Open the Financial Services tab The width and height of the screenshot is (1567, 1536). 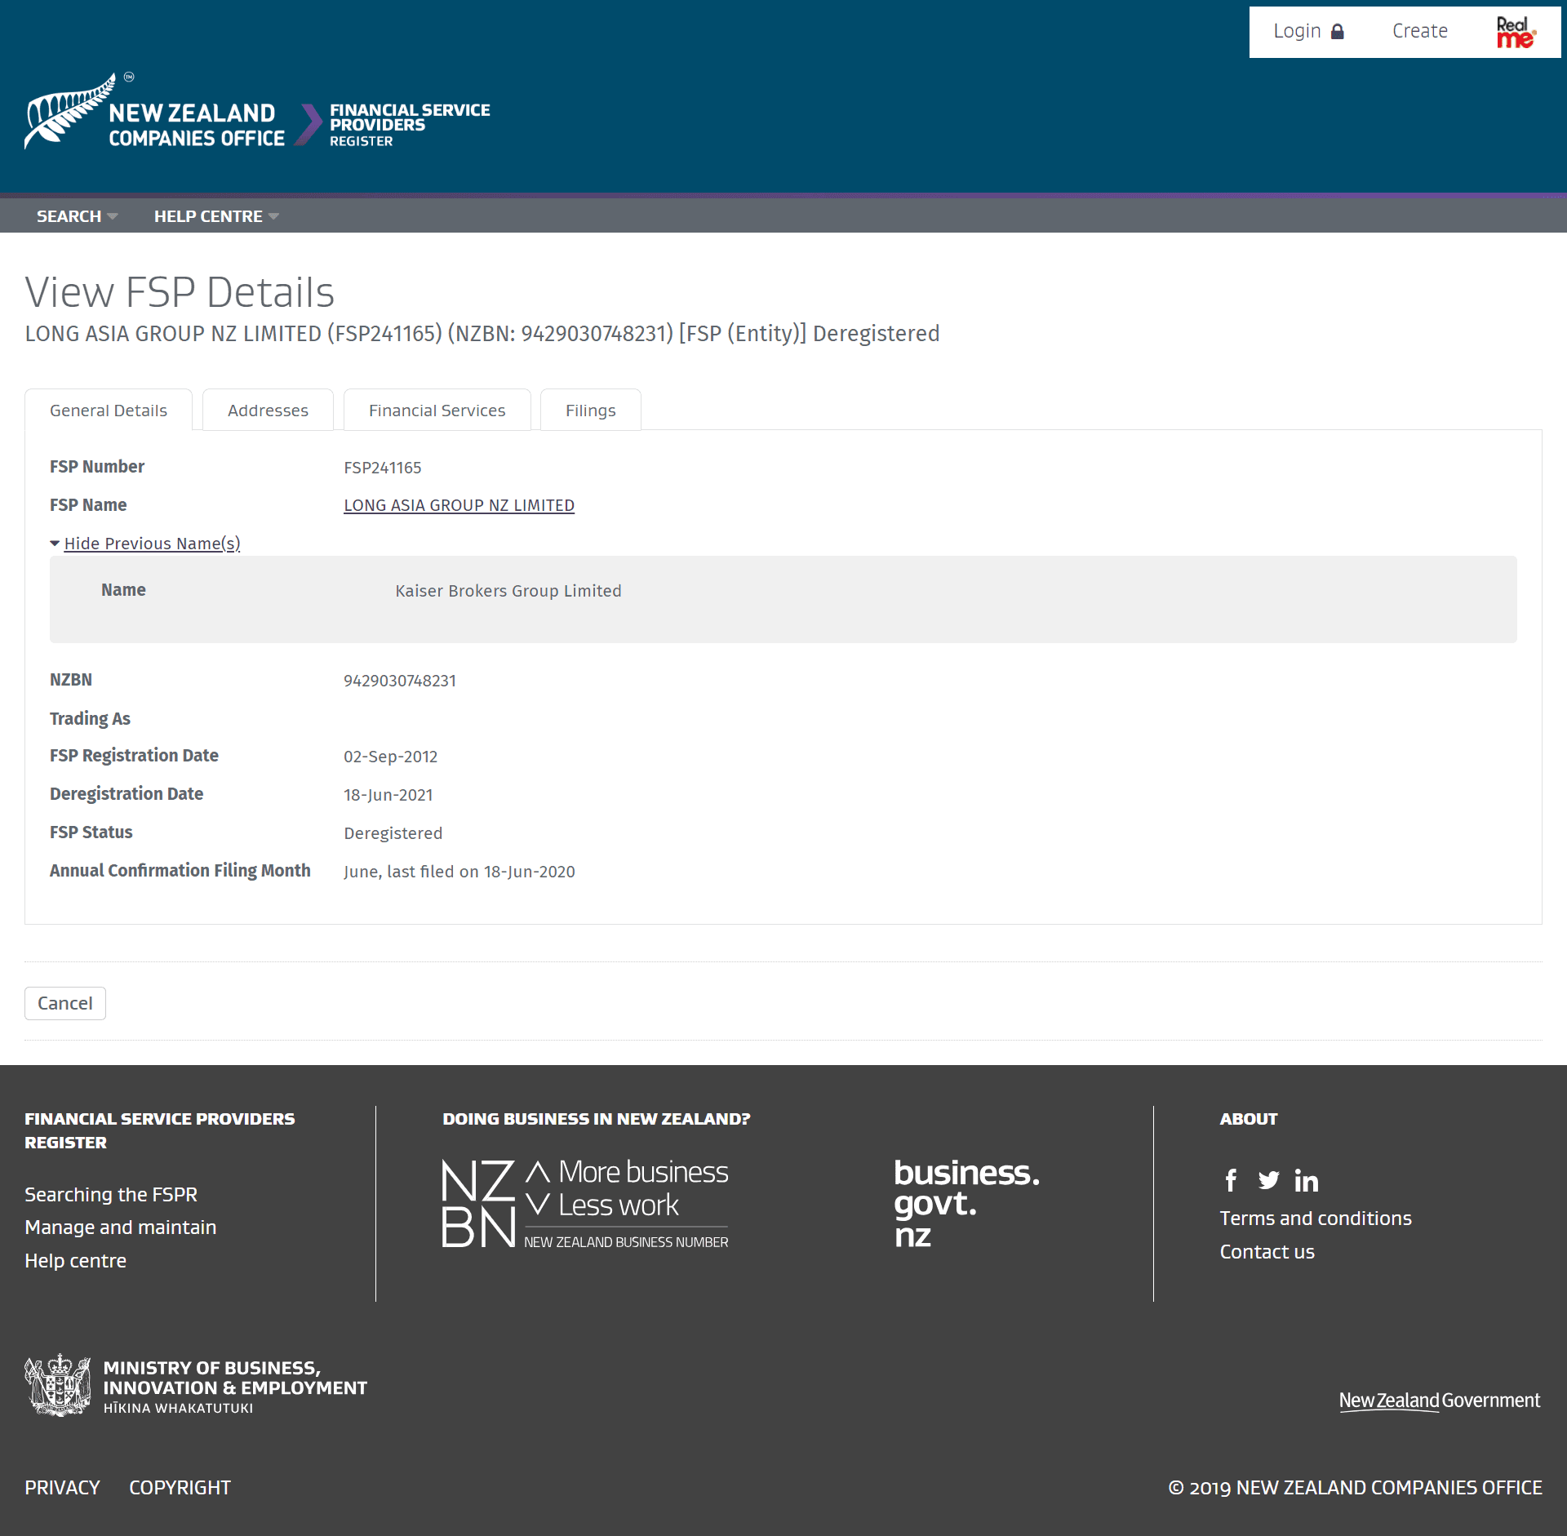coord(437,410)
